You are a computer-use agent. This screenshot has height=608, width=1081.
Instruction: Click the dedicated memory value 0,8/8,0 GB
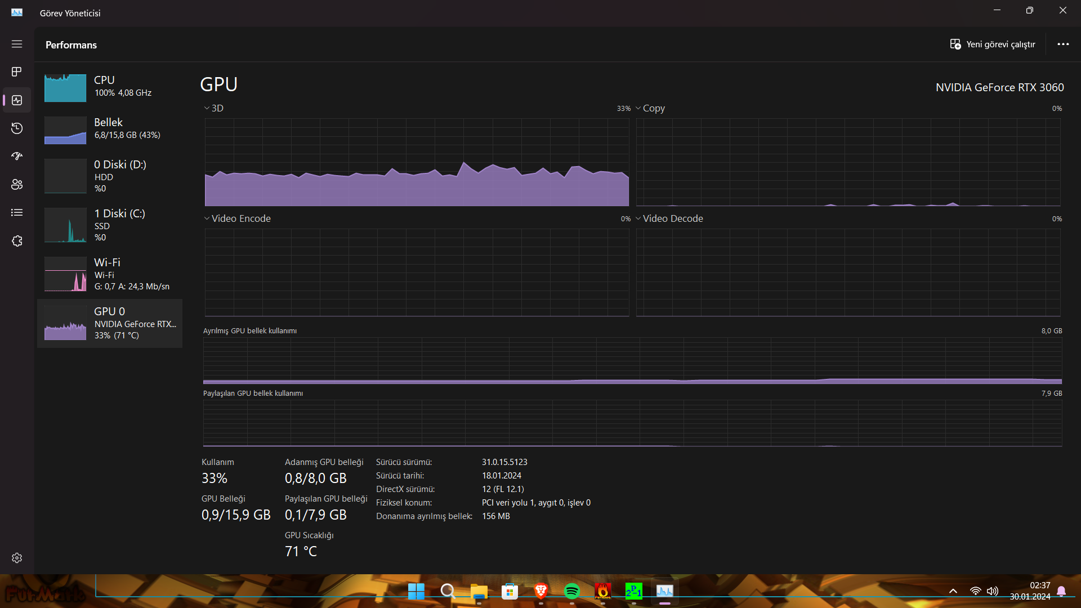coord(316,479)
